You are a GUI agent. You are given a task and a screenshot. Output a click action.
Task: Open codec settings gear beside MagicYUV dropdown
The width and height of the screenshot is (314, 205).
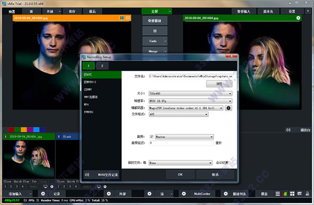pyautogui.click(x=229, y=108)
